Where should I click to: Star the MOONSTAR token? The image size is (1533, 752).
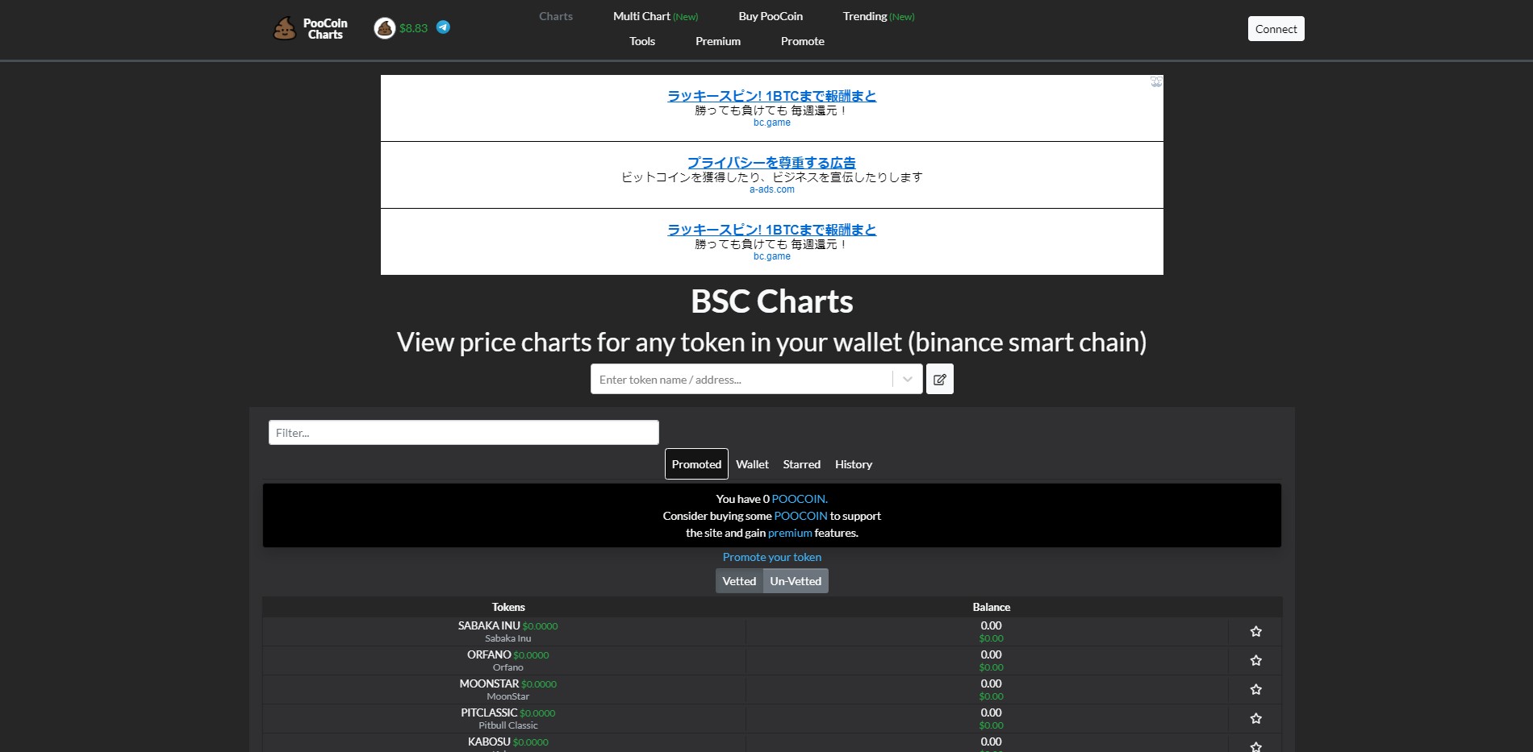click(x=1255, y=690)
